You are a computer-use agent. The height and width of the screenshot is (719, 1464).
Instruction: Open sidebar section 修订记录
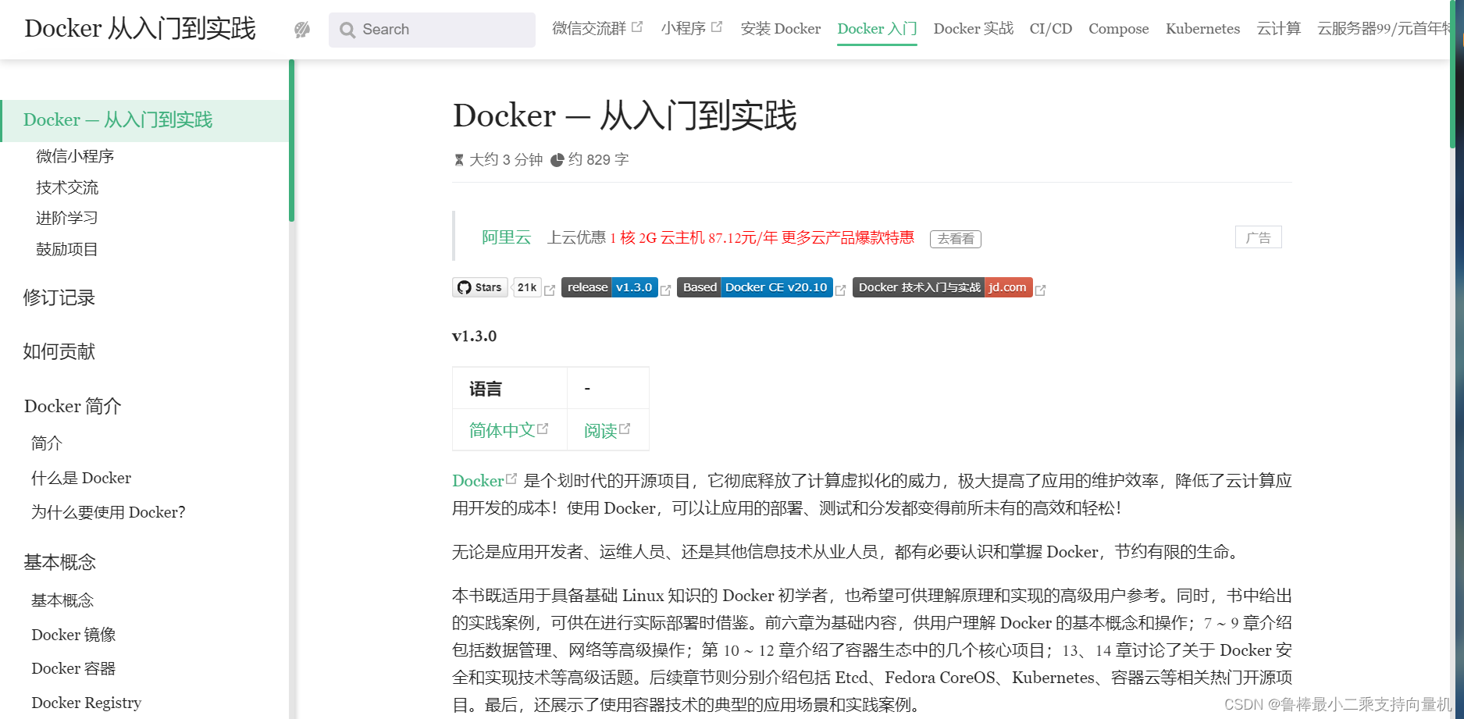pyautogui.click(x=59, y=297)
